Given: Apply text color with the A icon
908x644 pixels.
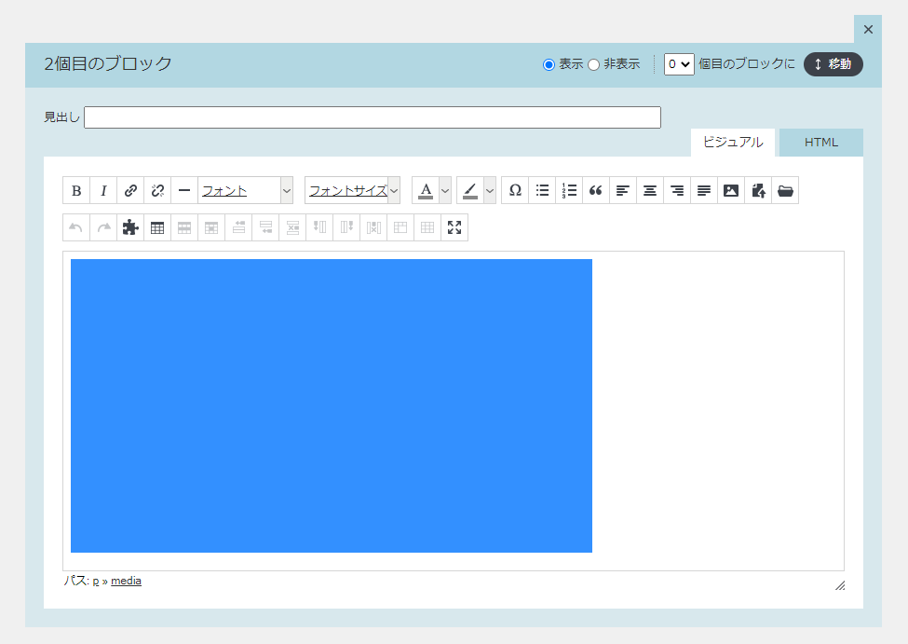Looking at the screenshot, I should (426, 190).
